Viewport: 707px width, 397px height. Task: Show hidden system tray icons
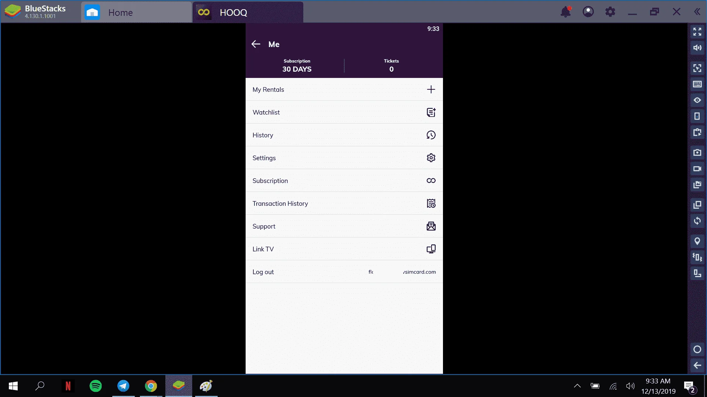click(577, 386)
